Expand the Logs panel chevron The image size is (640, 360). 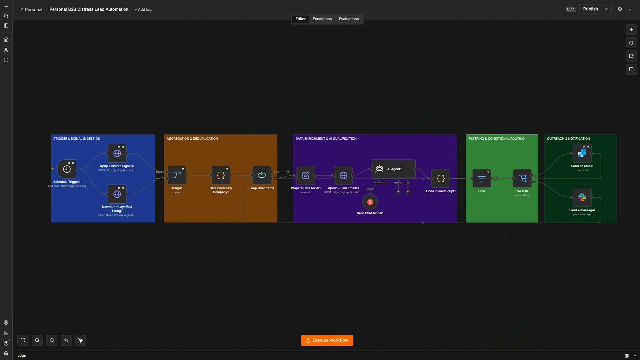[x=635, y=356]
